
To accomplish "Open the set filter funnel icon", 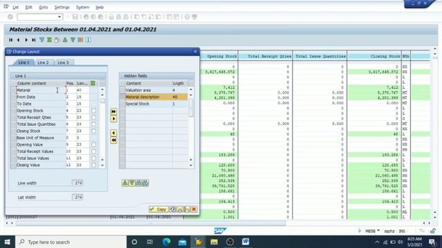I will (41, 40).
